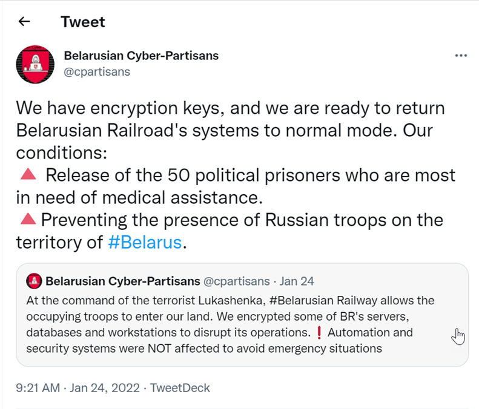Click the first red triangle emoji
This screenshot has width=479, height=409.
[28, 175]
